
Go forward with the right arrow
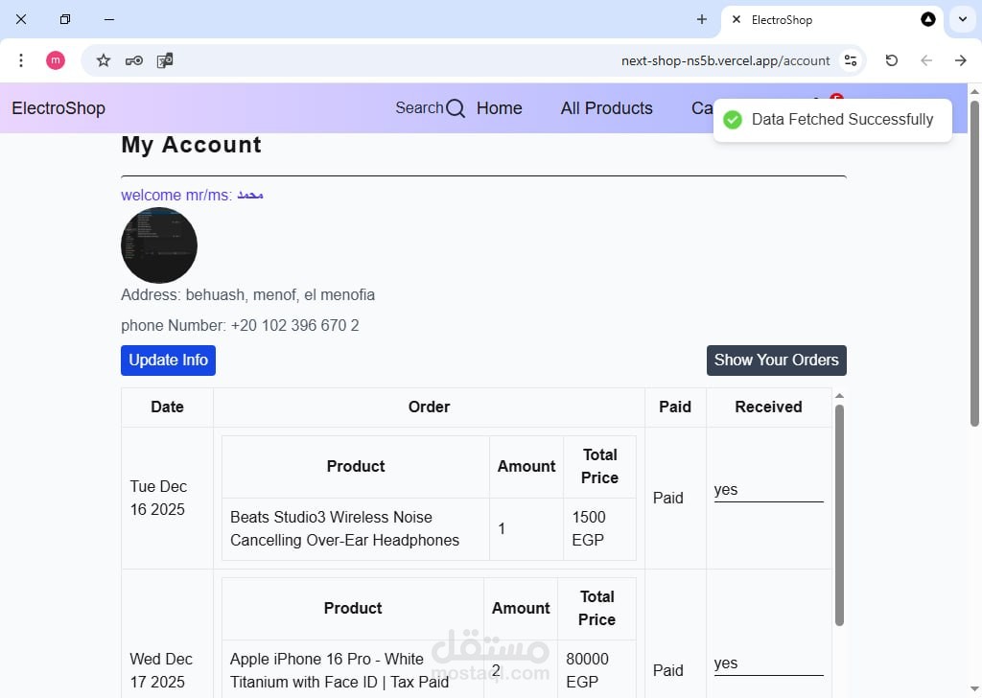coord(961,60)
